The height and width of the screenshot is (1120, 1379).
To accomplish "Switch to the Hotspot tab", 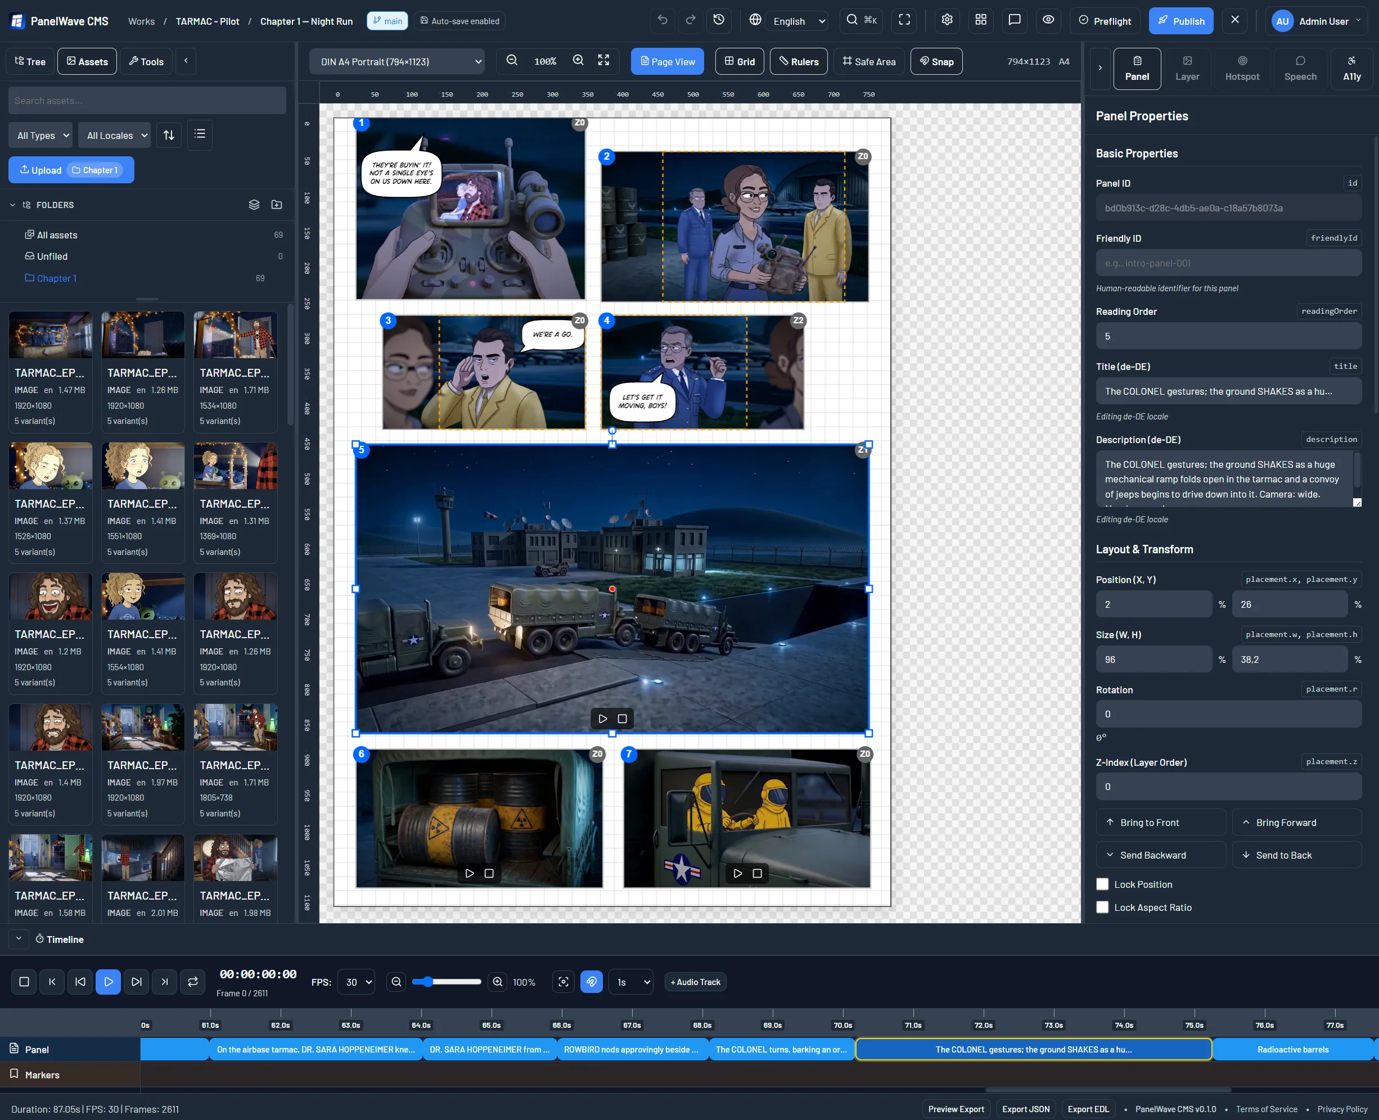I will [1242, 69].
